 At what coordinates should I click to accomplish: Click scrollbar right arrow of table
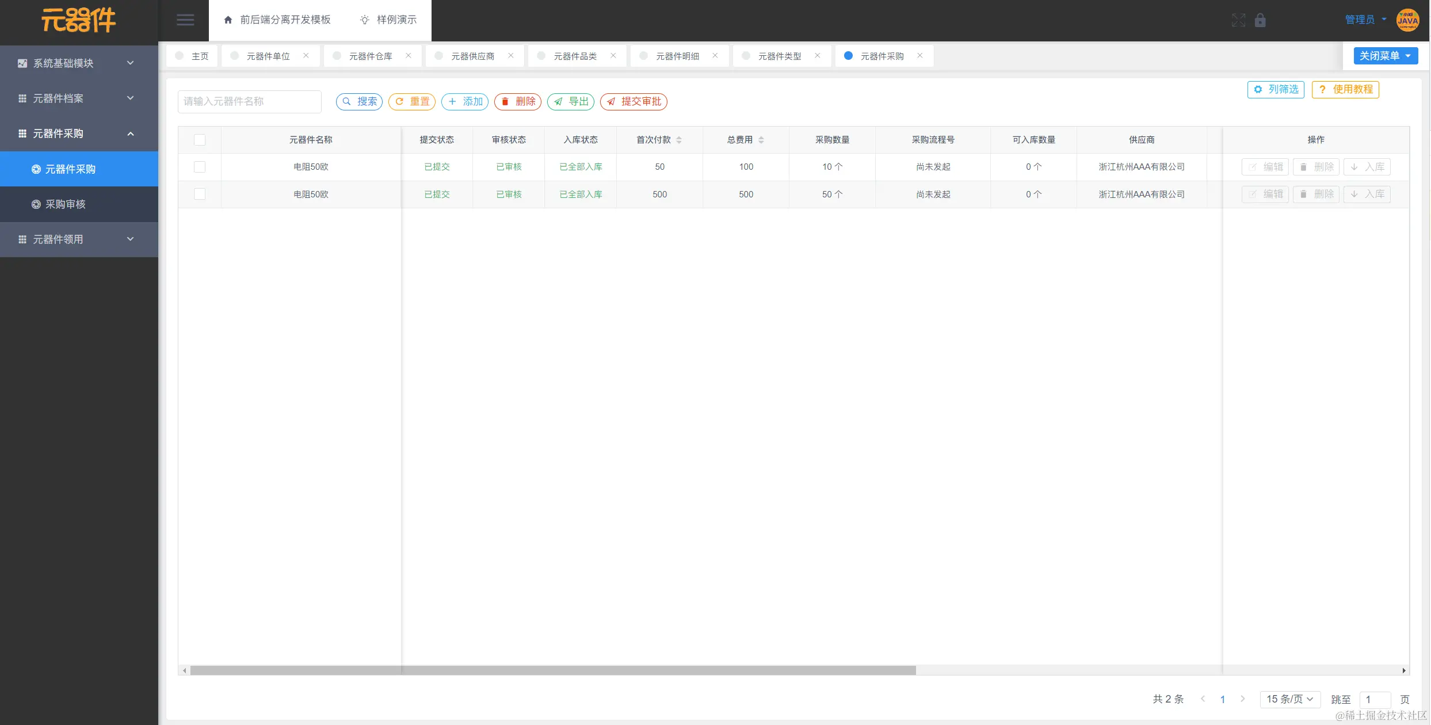coord(1404,670)
